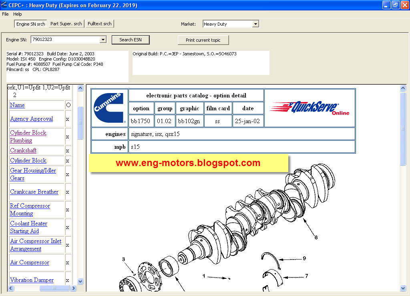Minimize the CEPC+ window
Viewport: 410px width, 296px height.
pos(386,5)
